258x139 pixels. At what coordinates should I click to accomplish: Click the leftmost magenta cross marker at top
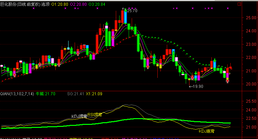point(33,8)
